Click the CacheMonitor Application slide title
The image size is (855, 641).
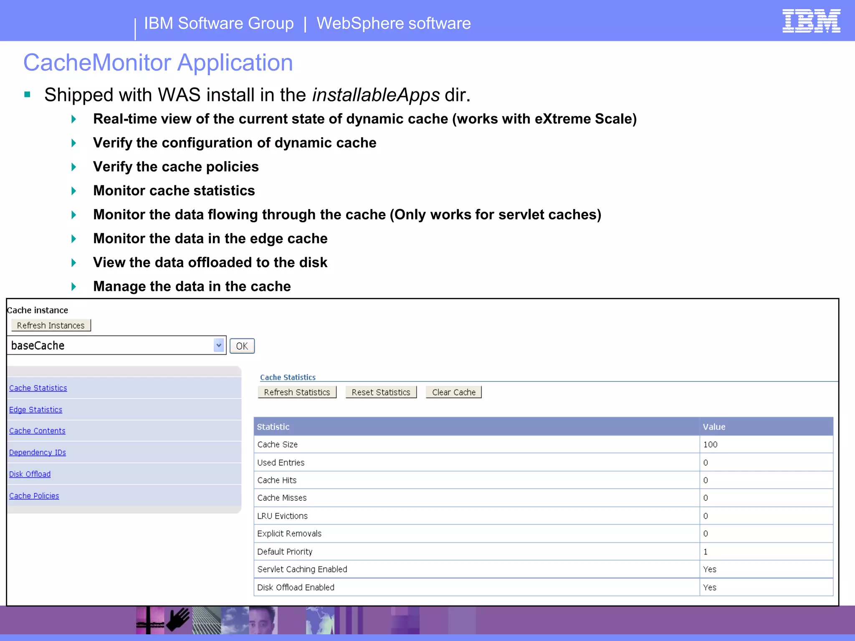pyautogui.click(x=158, y=63)
